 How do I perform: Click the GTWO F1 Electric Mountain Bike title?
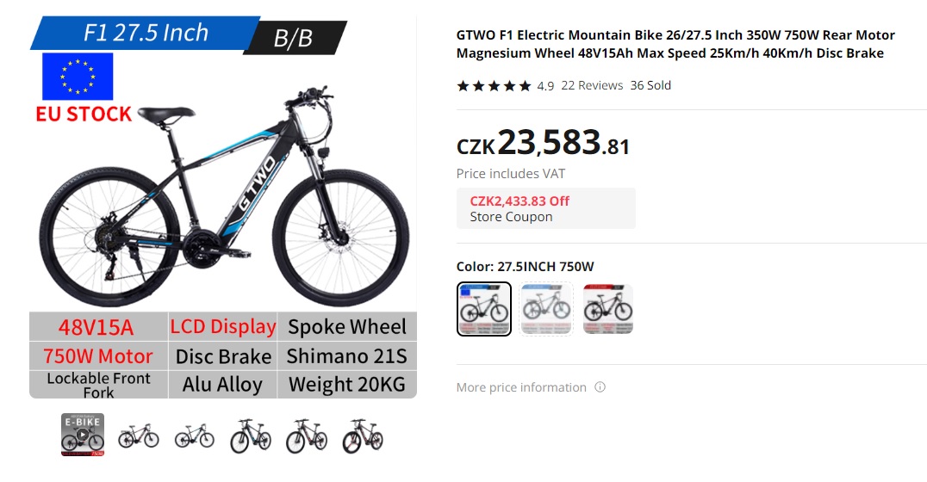click(675, 45)
